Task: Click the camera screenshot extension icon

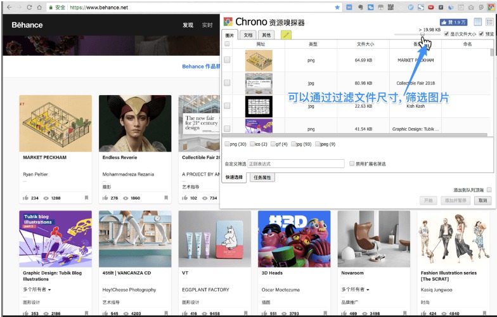Action: pos(471,8)
